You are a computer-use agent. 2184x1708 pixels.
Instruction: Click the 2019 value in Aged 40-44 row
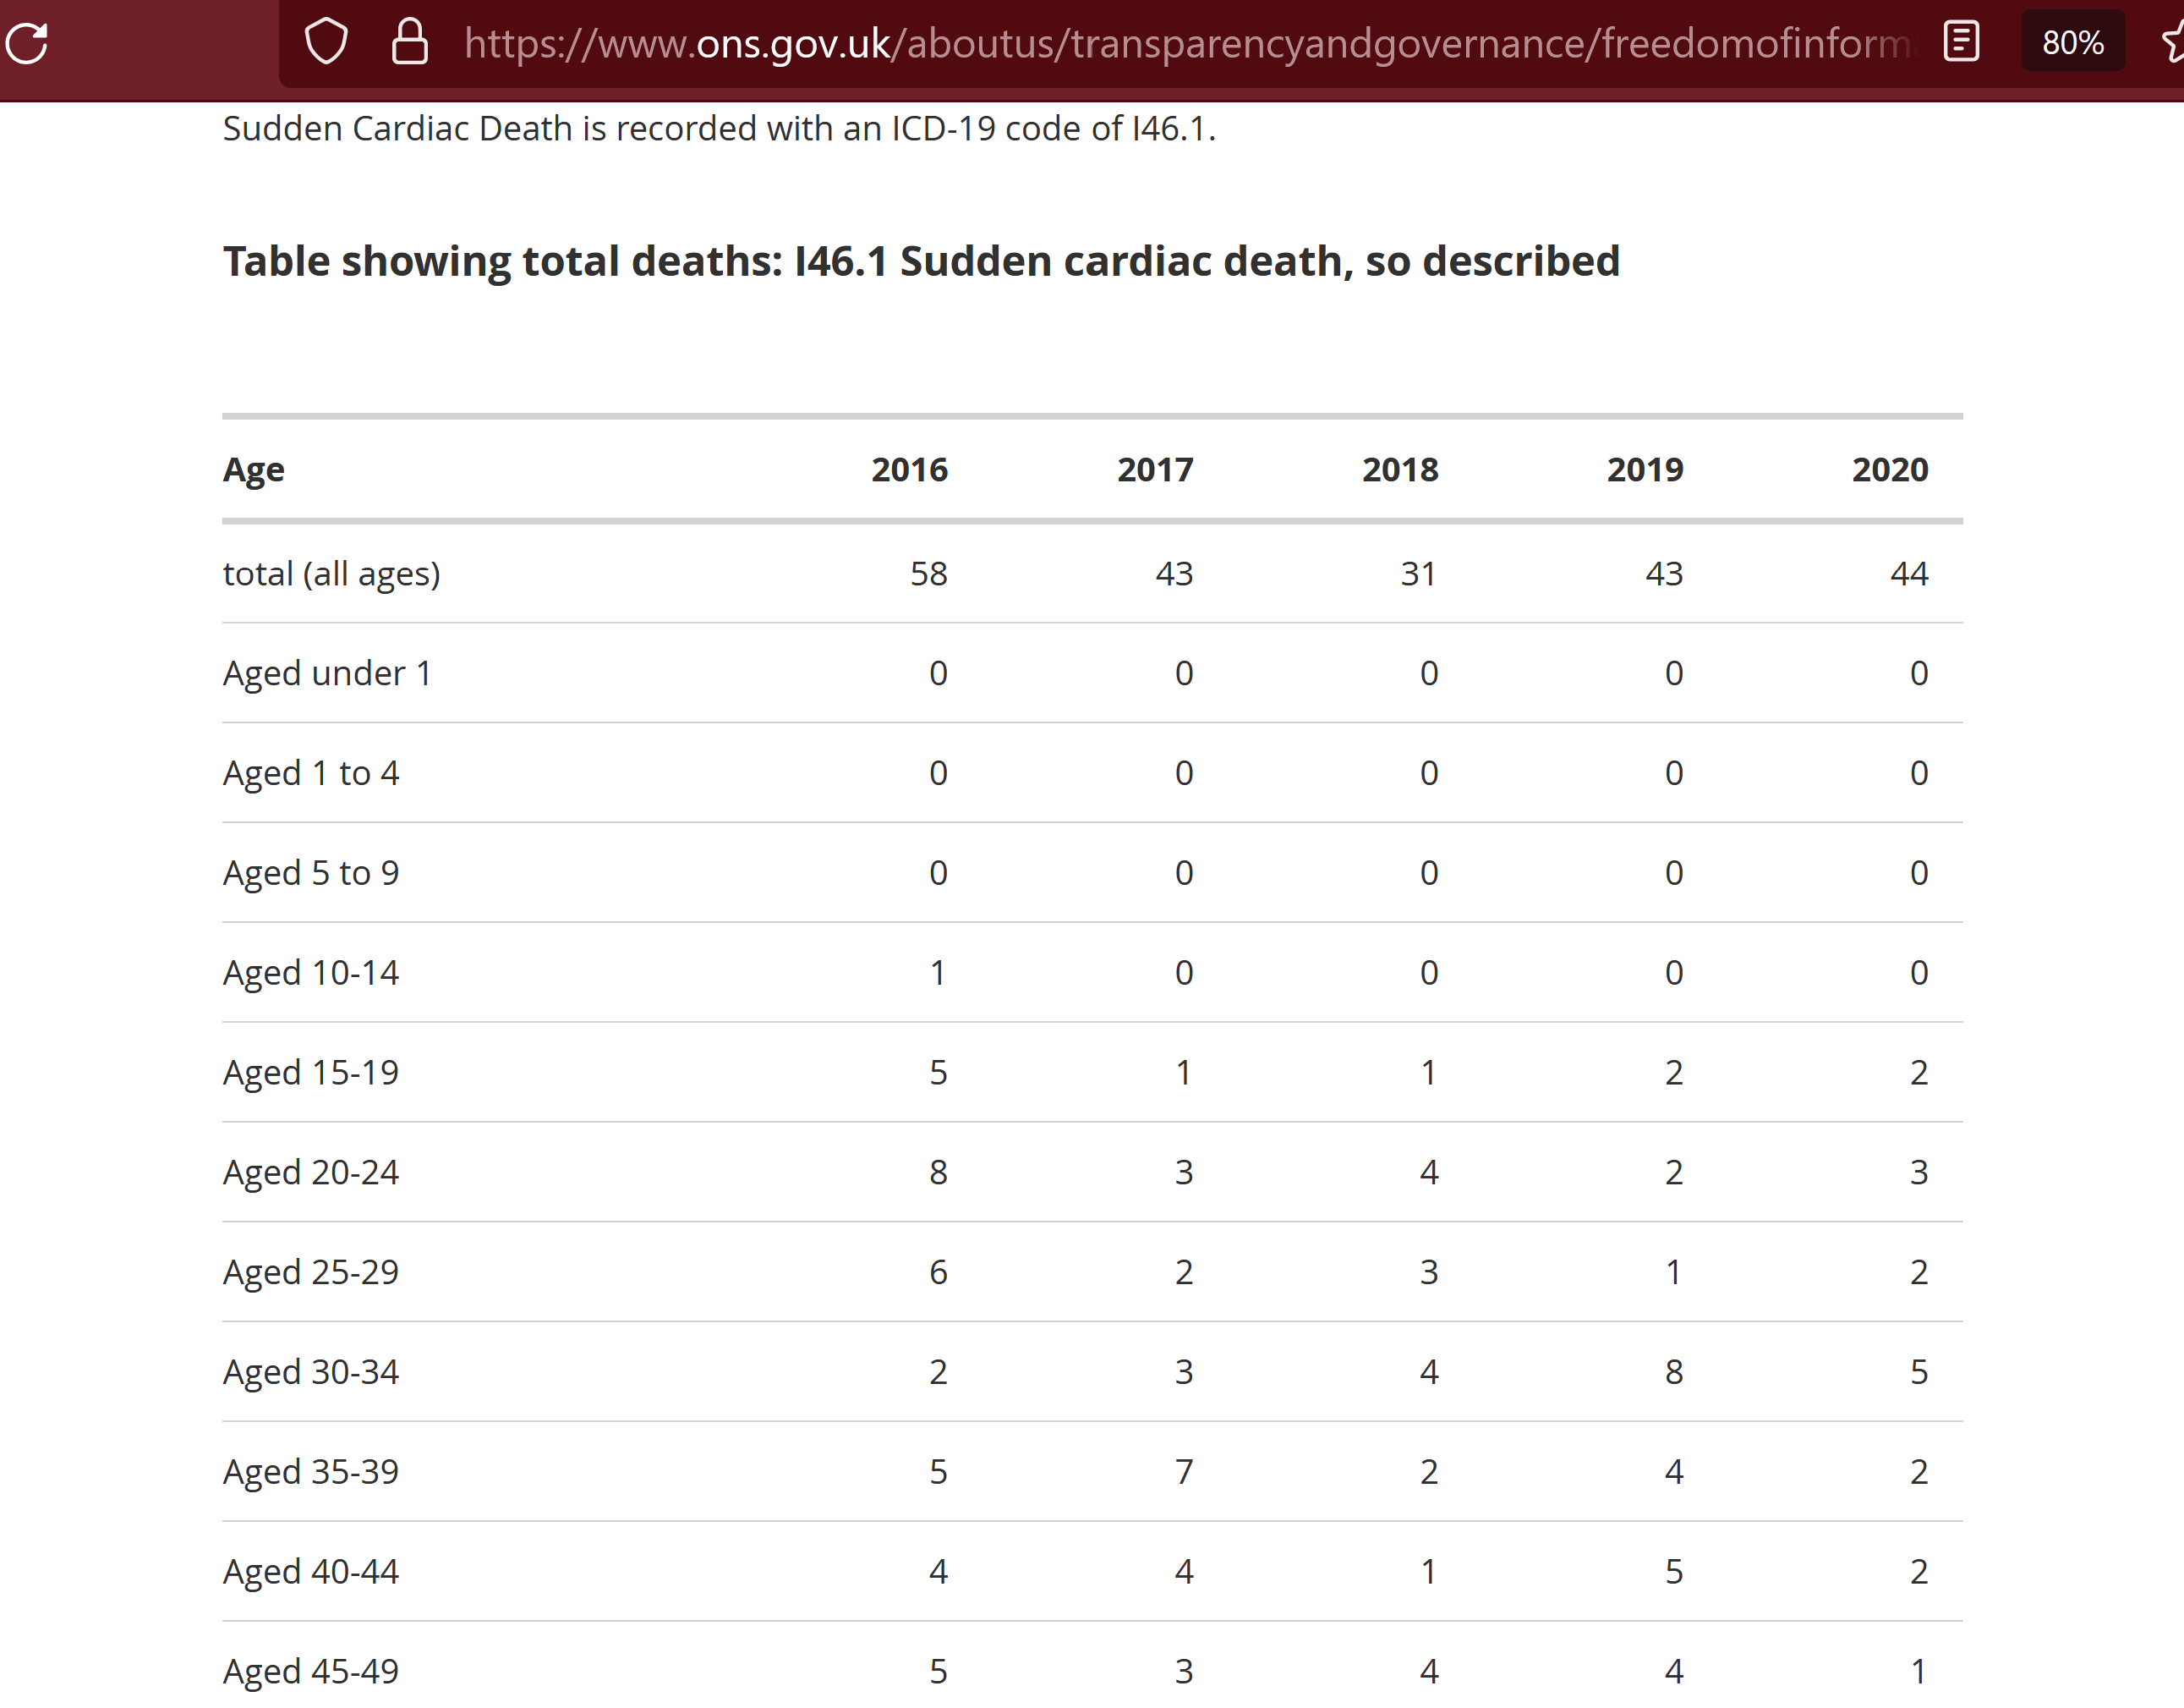point(1674,1572)
